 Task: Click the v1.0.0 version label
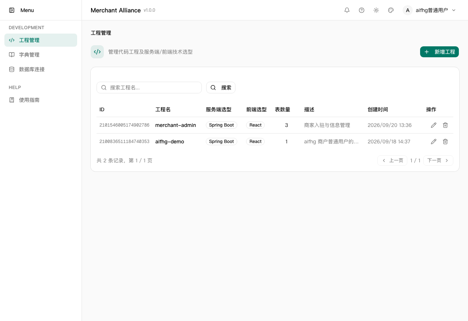[x=150, y=10]
